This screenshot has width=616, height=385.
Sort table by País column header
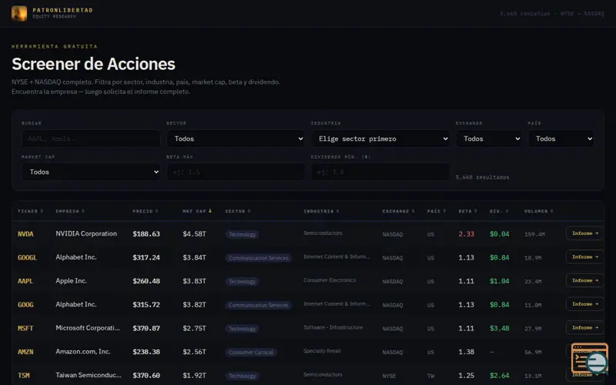tap(437, 211)
